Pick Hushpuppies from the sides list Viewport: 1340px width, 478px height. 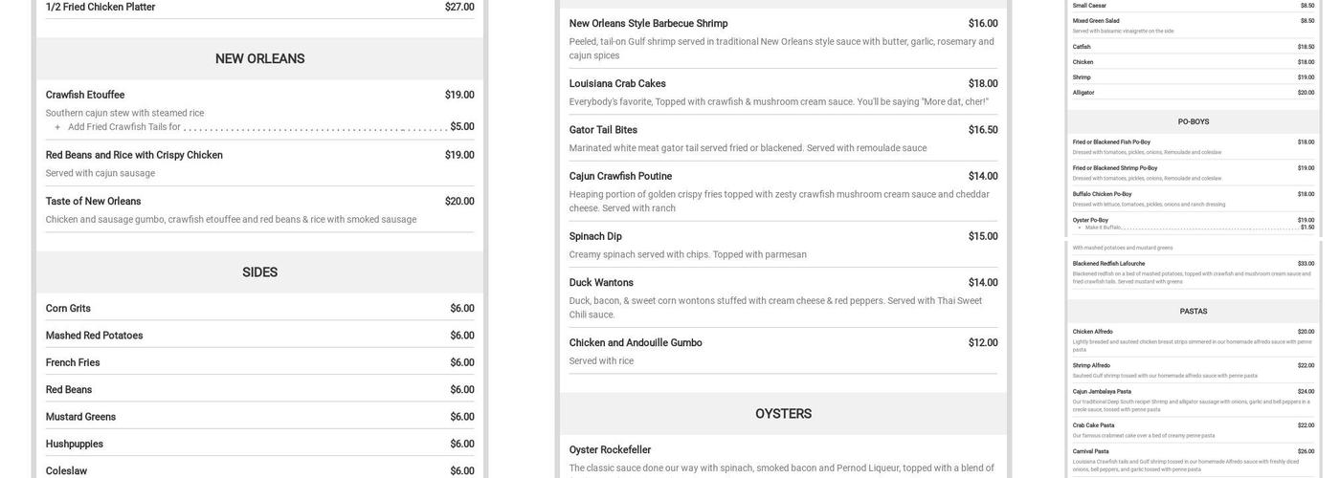(75, 444)
